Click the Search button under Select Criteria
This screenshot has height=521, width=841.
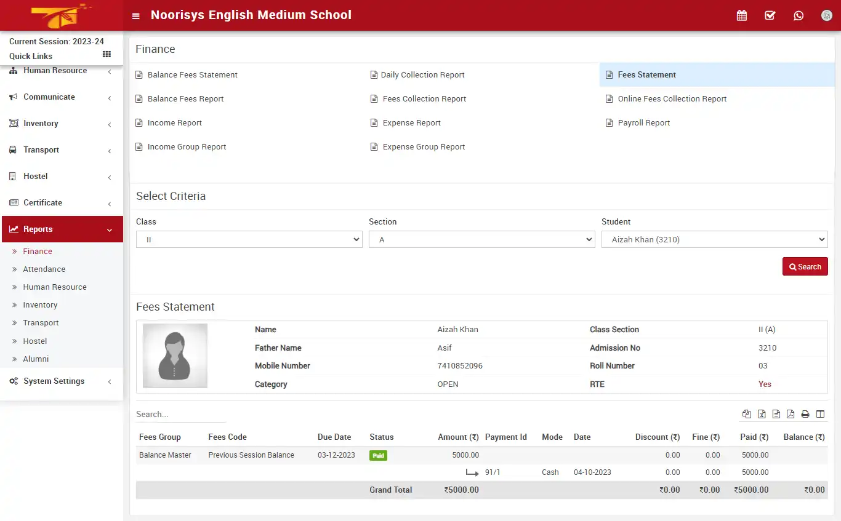coord(805,266)
